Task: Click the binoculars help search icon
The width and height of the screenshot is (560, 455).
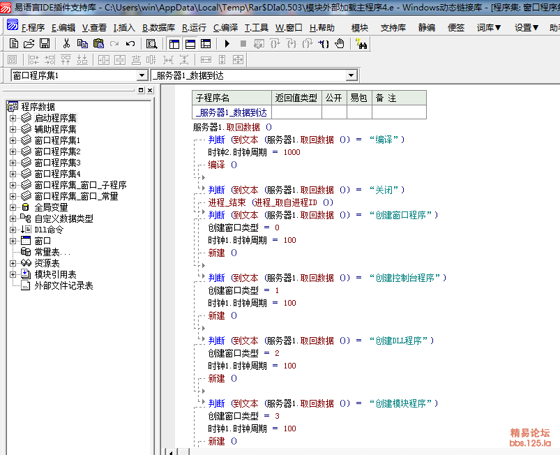Action: (x=361, y=43)
